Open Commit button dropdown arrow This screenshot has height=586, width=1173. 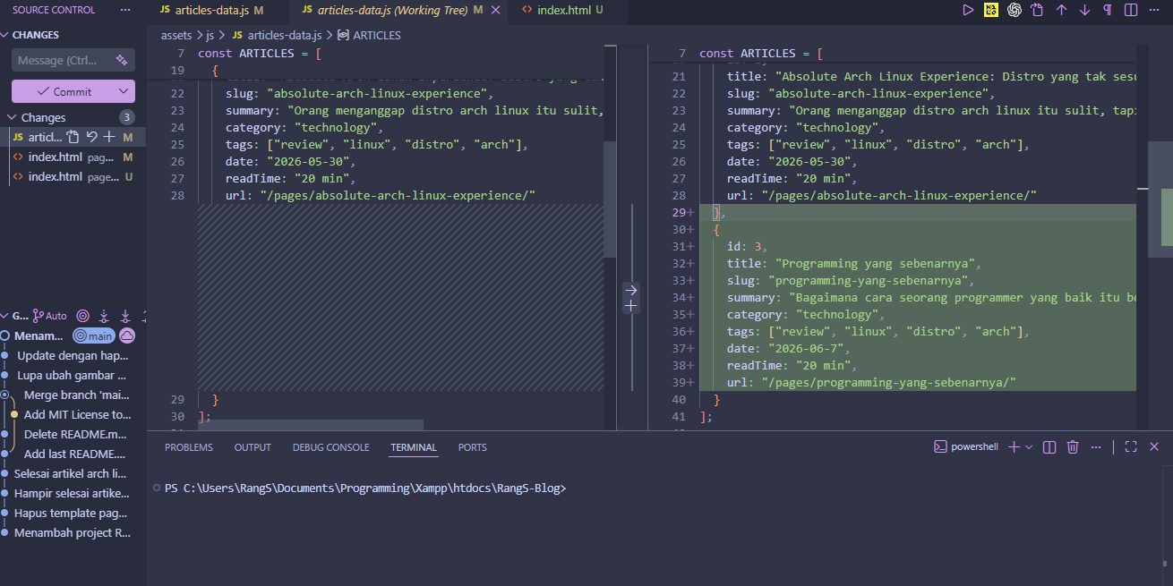(124, 91)
